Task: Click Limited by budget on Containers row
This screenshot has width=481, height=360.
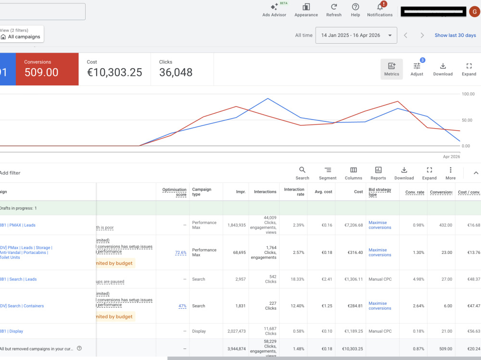Action: [x=115, y=316]
